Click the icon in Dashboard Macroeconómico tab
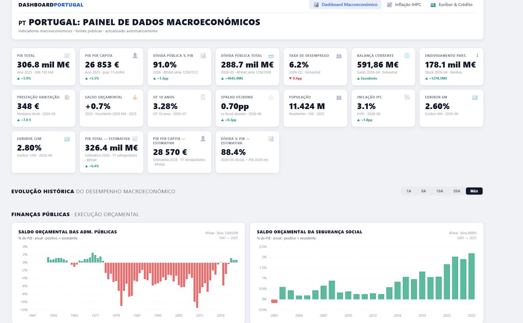523x323 pixels. [316, 5]
